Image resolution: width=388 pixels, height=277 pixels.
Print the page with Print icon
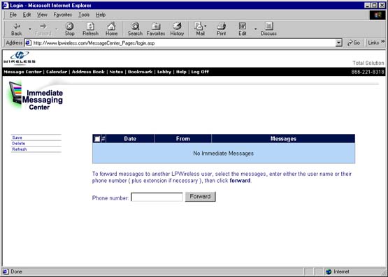pos(221,27)
